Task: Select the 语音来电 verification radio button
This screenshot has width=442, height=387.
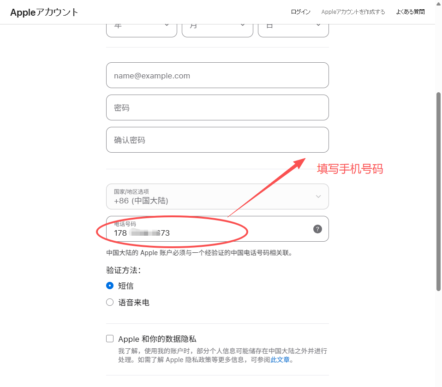Action: [x=110, y=302]
